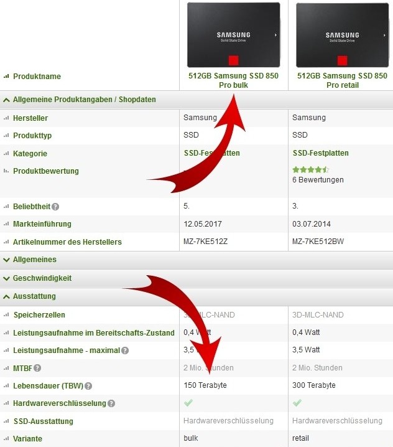Click the Kategorie row label
This screenshot has width=393, height=447.
coord(30,154)
